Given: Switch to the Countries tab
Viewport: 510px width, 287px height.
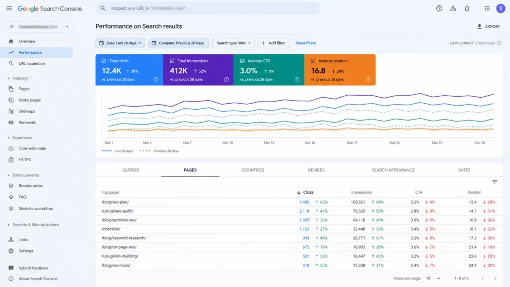Looking at the screenshot, I should coord(253,170).
